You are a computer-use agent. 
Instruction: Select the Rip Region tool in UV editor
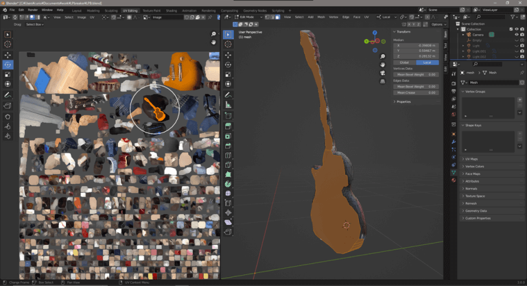(x=8, y=106)
